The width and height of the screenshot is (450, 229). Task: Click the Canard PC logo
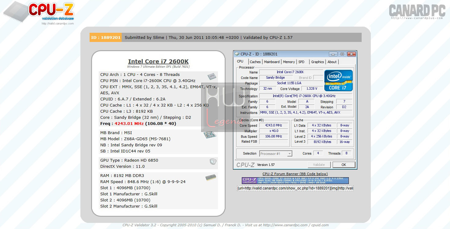417,11
